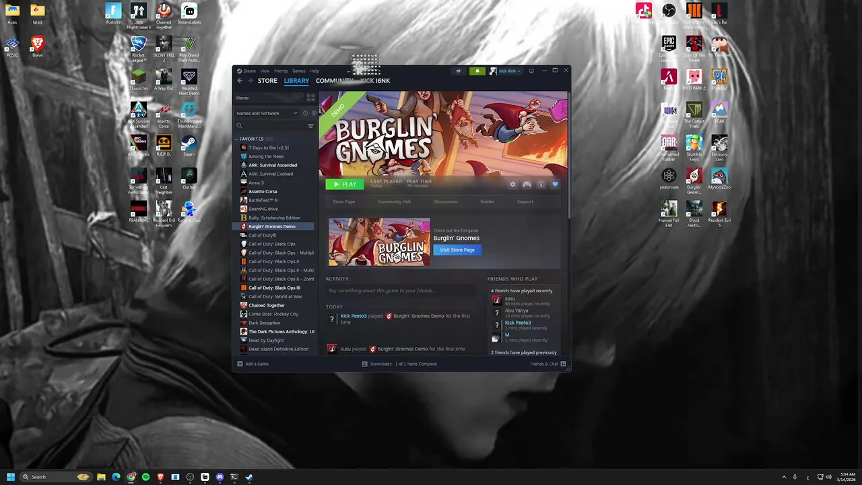Open the green notifications bell
The image size is (862, 485).
pos(477,71)
